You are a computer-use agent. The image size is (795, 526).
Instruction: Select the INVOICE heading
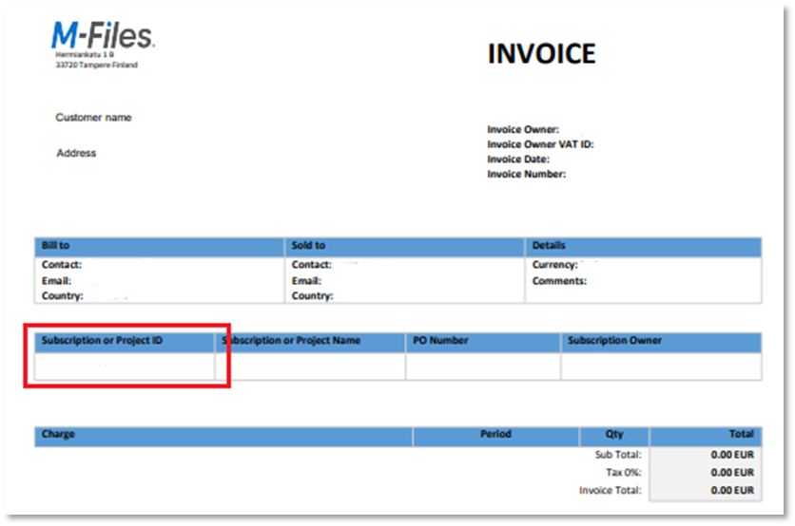pos(541,54)
